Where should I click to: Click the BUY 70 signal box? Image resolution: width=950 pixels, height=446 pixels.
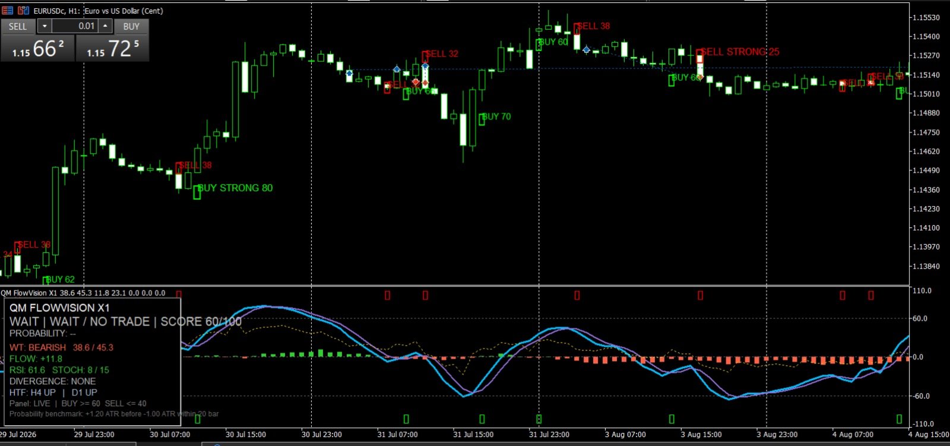click(x=482, y=119)
